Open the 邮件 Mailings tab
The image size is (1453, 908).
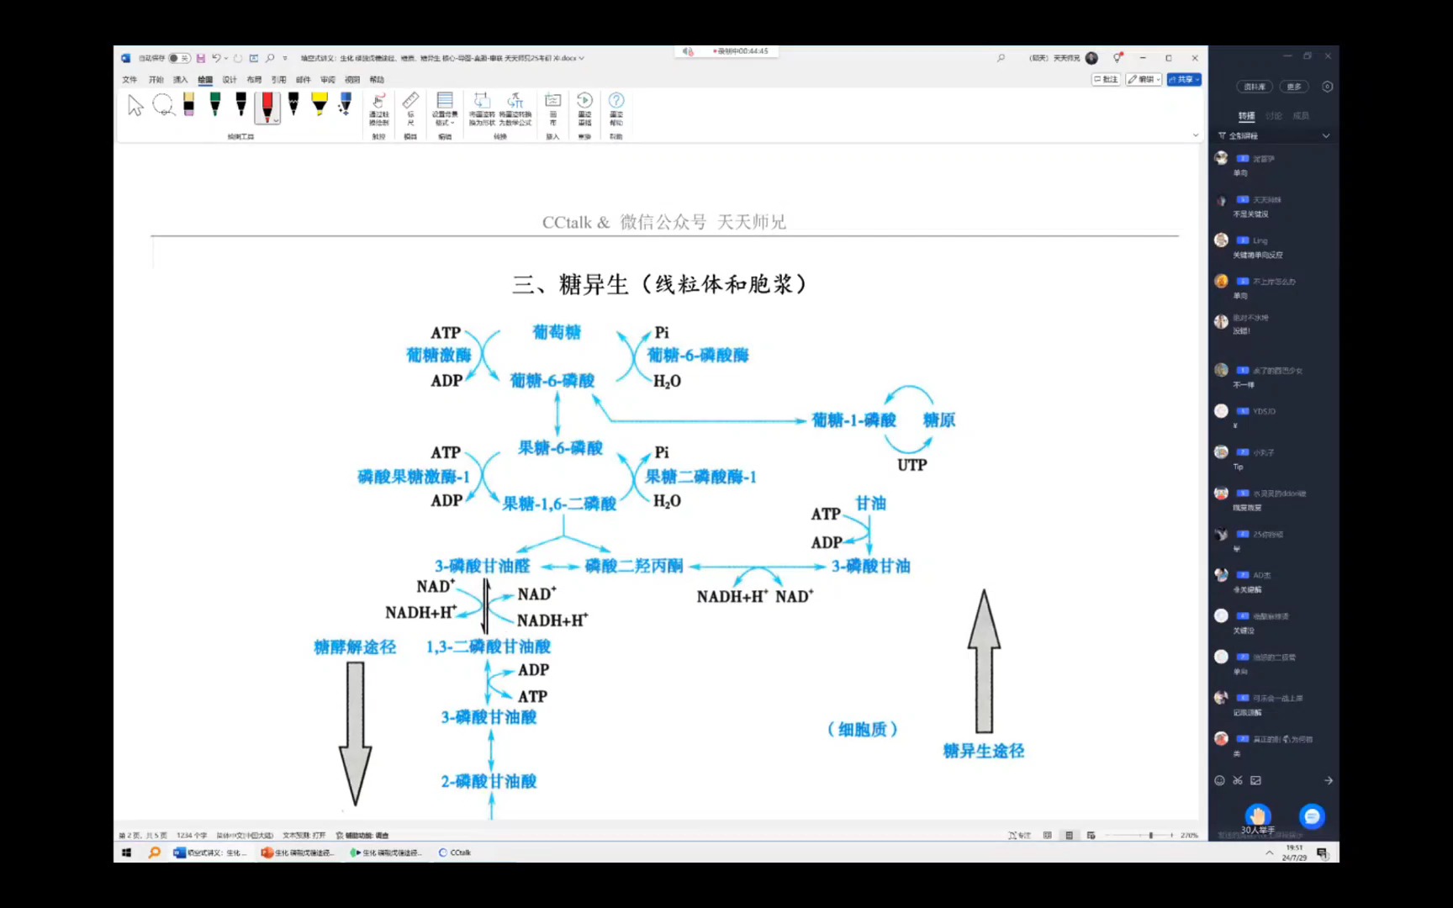[x=304, y=80]
